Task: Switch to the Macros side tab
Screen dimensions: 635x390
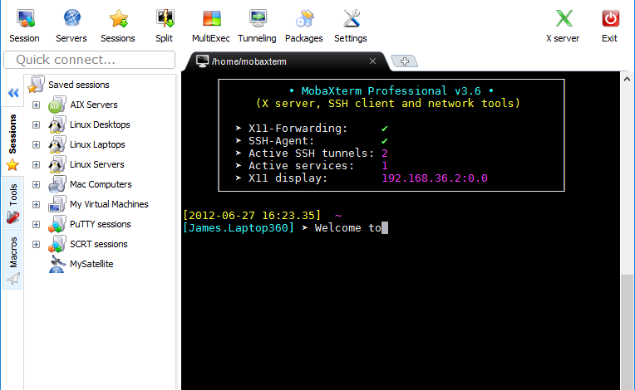Action: coord(12,260)
